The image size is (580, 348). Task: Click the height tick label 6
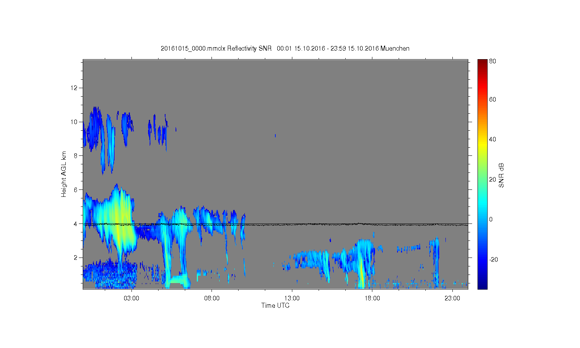[76, 189]
